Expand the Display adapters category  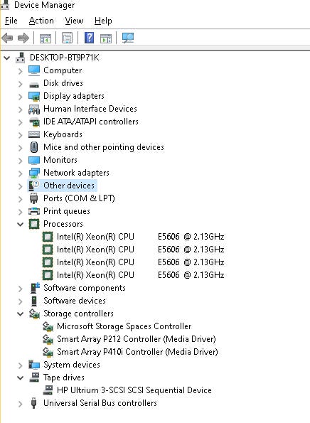pyautogui.click(x=20, y=96)
